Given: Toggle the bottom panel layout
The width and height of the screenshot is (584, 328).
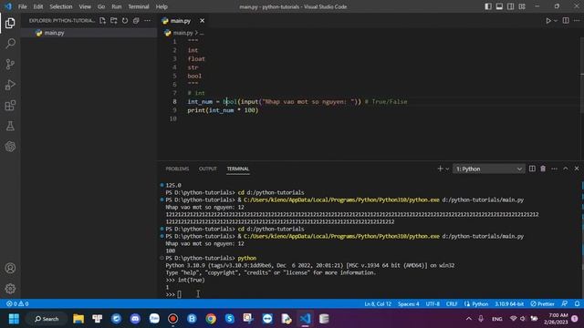Looking at the screenshot, I should [x=499, y=6].
